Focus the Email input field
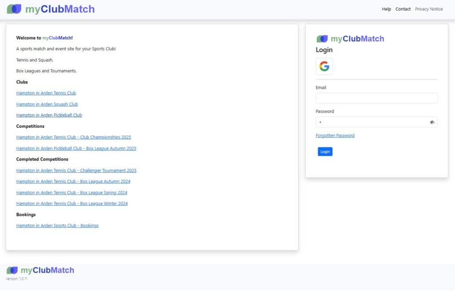Screen dimensions: 455x294 (x=376, y=98)
